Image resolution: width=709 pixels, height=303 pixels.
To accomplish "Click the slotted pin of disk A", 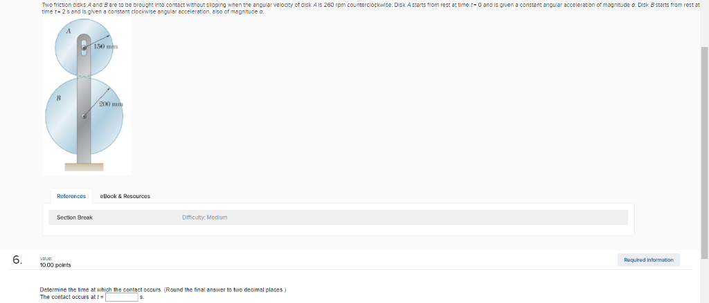I will coord(84,48).
